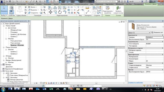Image resolution: width=164 pixels, height=92 pixels.
Task: Open the Конструкция ribbon tab
Action: point(21,4)
